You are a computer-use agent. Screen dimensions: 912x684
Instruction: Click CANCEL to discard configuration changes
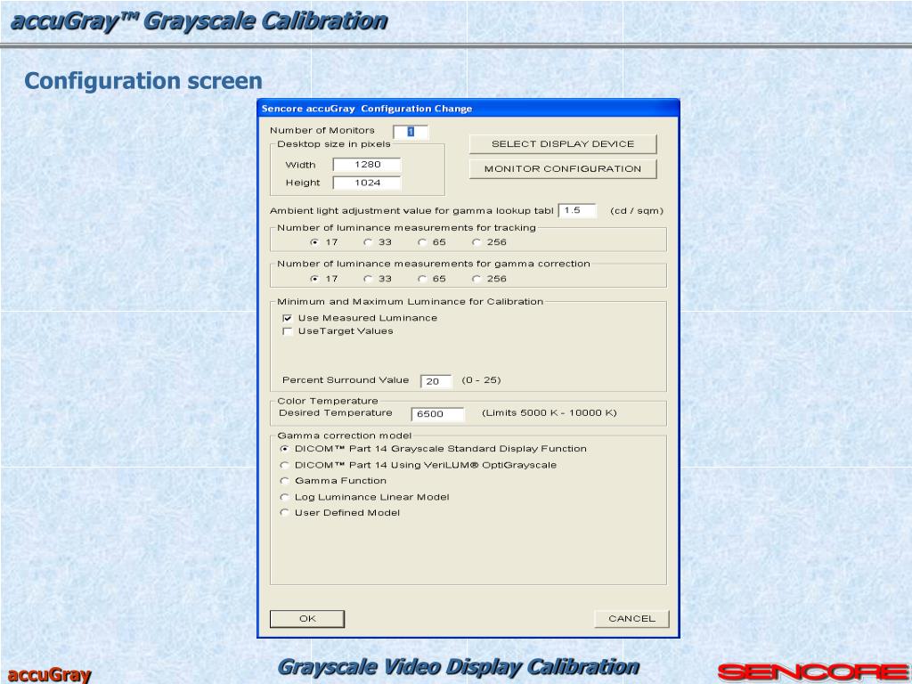click(631, 618)
